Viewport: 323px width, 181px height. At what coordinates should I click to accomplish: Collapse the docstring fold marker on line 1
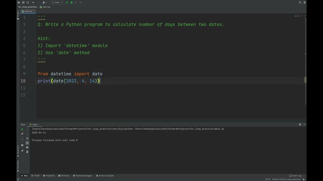click(x=36, y=17)
